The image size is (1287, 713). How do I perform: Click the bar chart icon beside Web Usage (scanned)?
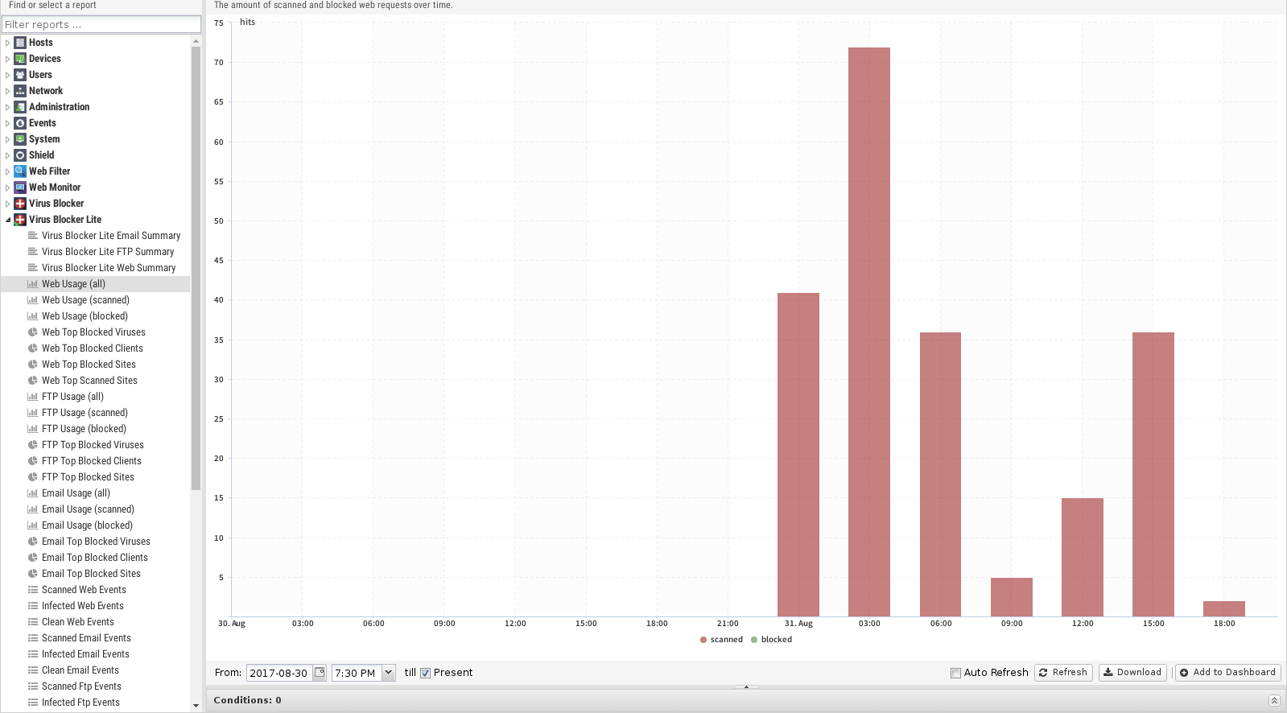coord(33,300)
